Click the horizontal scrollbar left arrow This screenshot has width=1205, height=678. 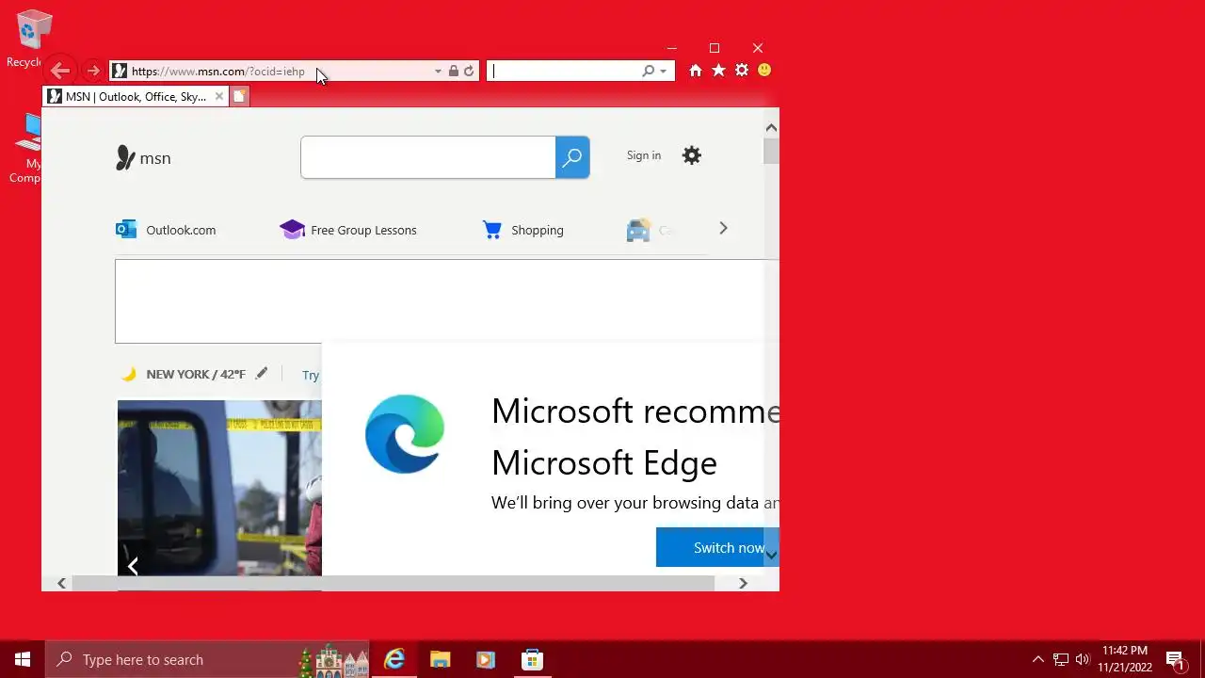[x=61, y=584]
